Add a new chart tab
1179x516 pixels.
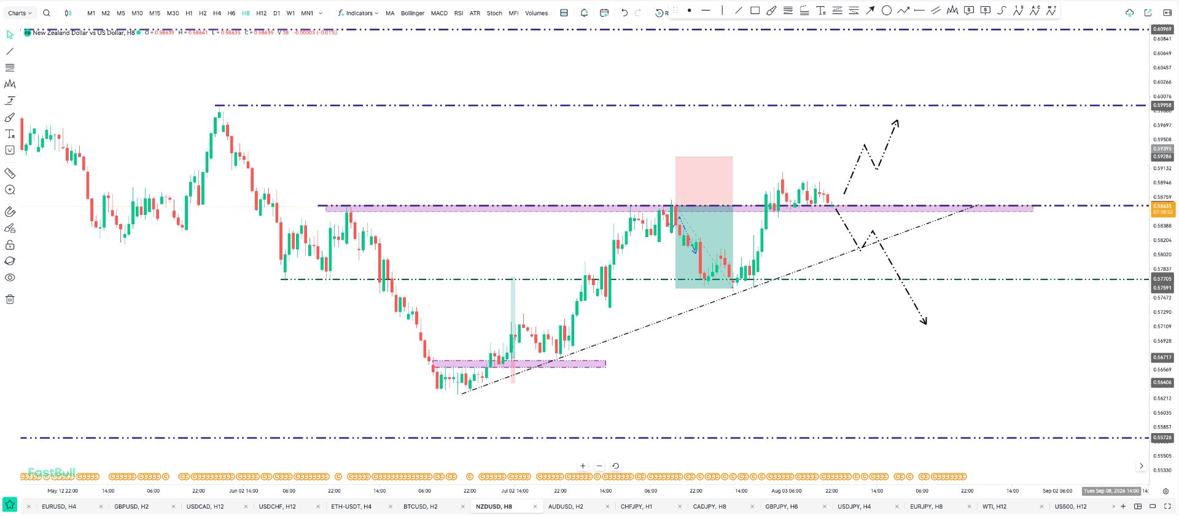point(1123,507)
